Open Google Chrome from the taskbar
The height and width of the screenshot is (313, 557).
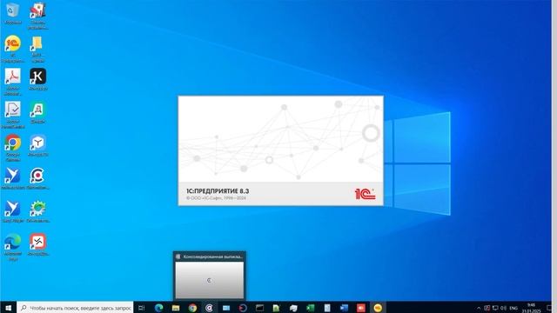tap(192, 308)
